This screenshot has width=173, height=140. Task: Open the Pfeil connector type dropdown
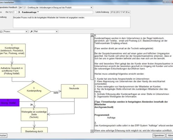tap(57, 31)
